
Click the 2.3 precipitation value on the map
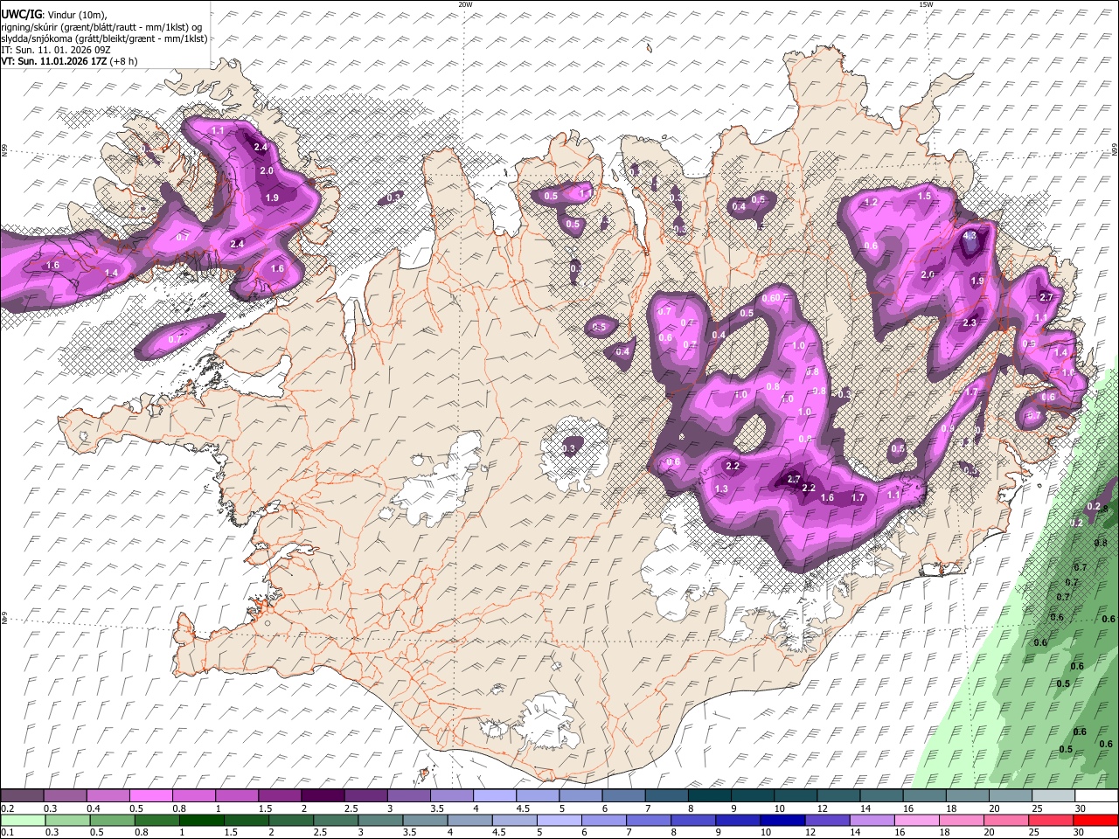[x=969, y=322]
